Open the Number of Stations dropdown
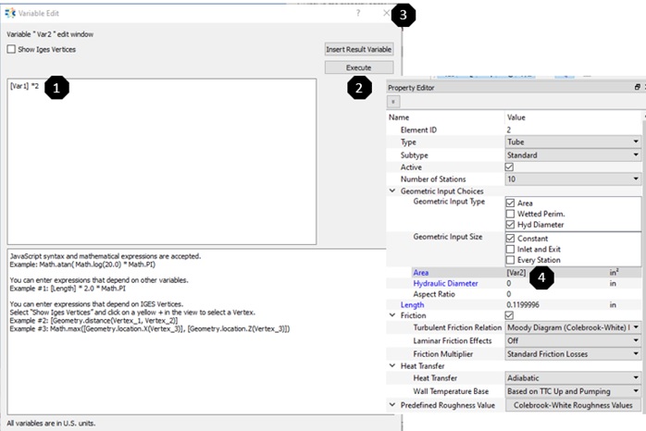 pos(573,179)
